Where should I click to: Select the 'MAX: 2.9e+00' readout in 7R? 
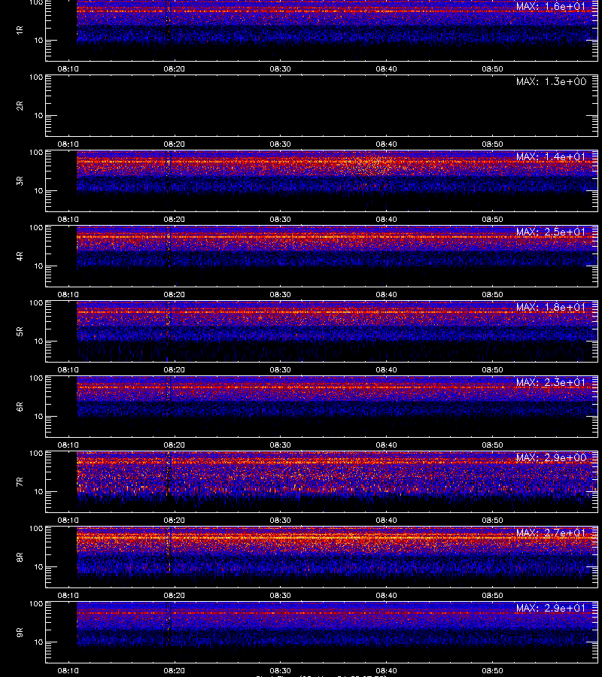pyautogui.click(x=551, y=457)
